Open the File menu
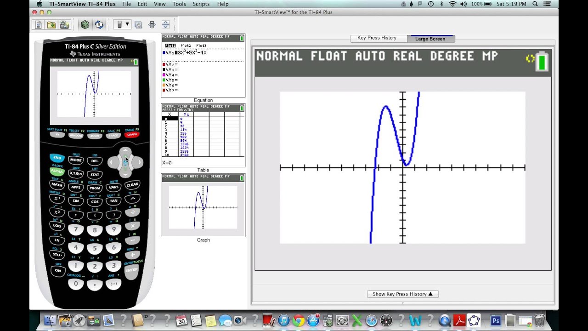 pos(126,4)
